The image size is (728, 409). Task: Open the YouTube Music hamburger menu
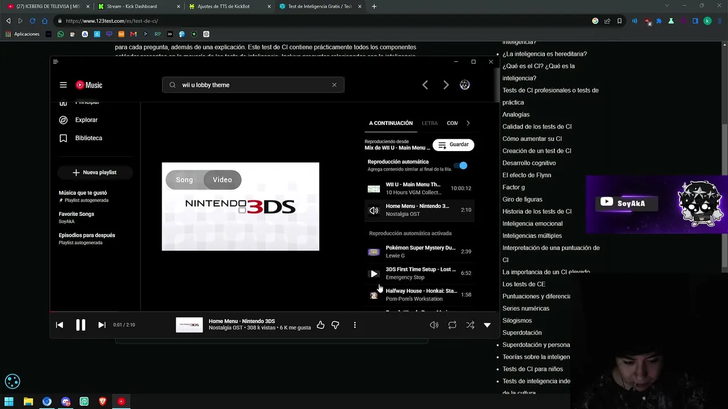63,85
